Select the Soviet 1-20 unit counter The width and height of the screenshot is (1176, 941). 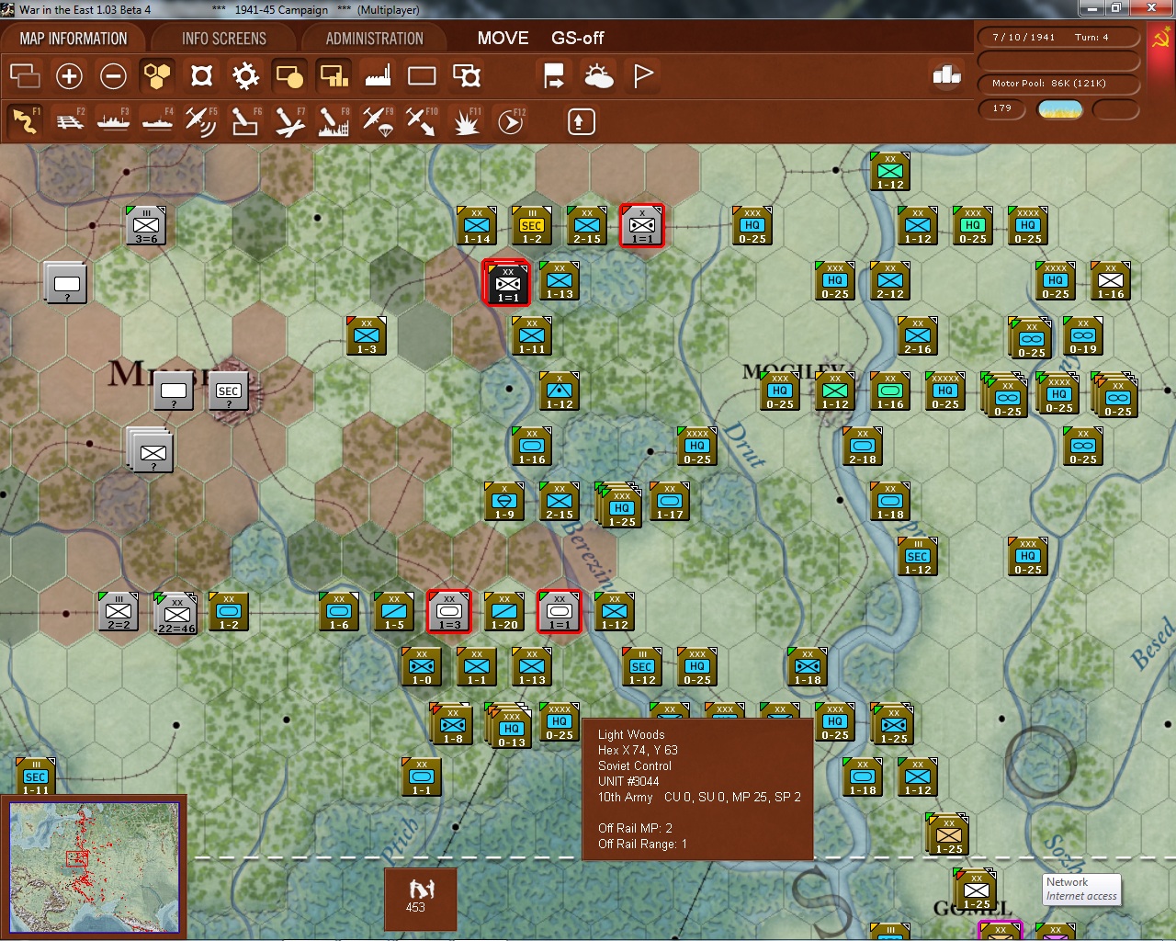[x=504, y=611]
